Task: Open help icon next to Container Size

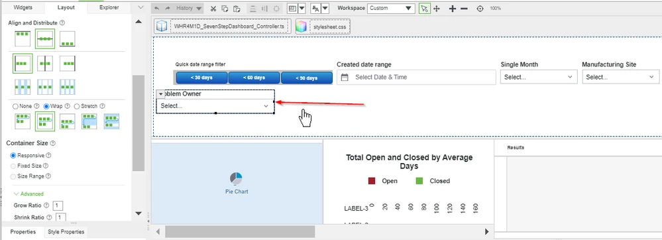Action: pos(53,144)
